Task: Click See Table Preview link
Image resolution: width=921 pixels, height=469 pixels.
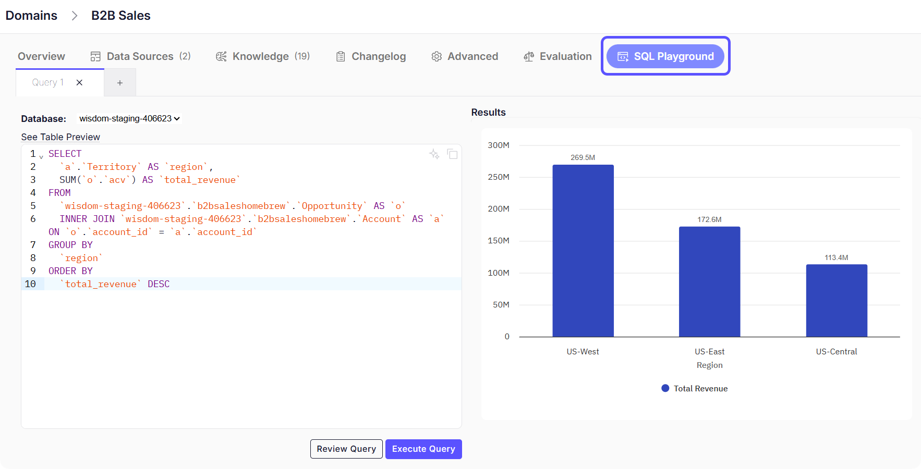Action: coord(60,137)
